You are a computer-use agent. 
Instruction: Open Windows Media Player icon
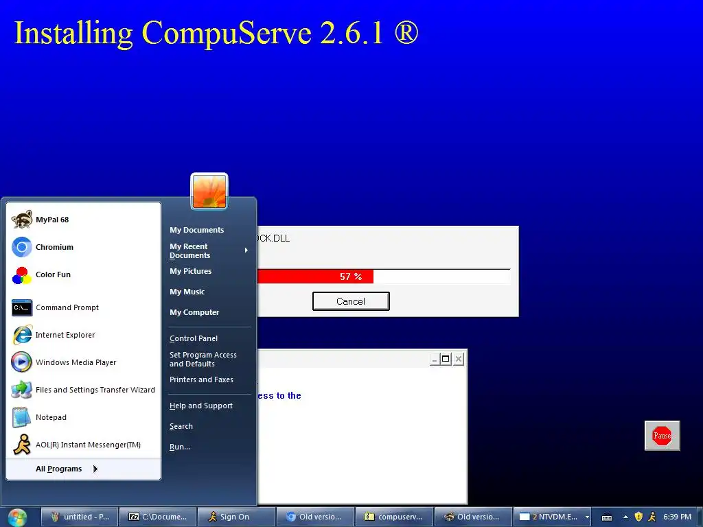point(21,362)
